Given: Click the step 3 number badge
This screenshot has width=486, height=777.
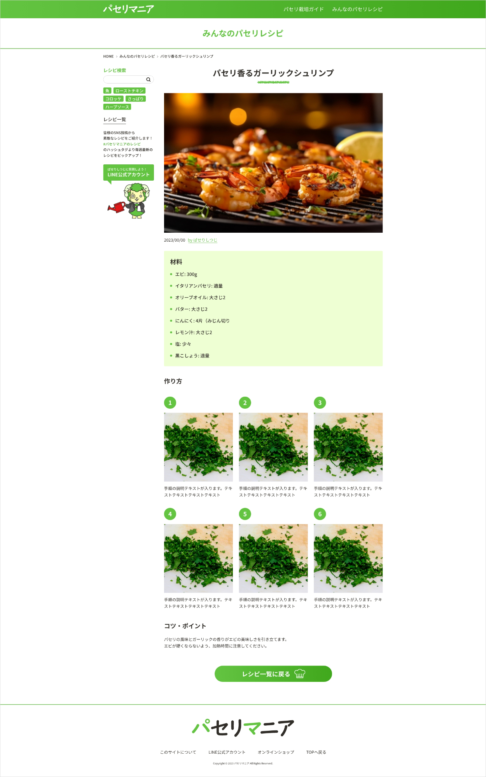Looking at the screenshot, I should (x=320, y=403).
